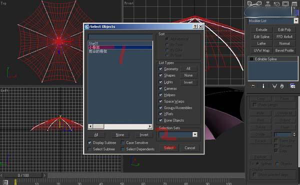The height and width of the screenshot is (185, 300).
Task: Click Show End Result toggle icon
Action: tap(263, 86)
